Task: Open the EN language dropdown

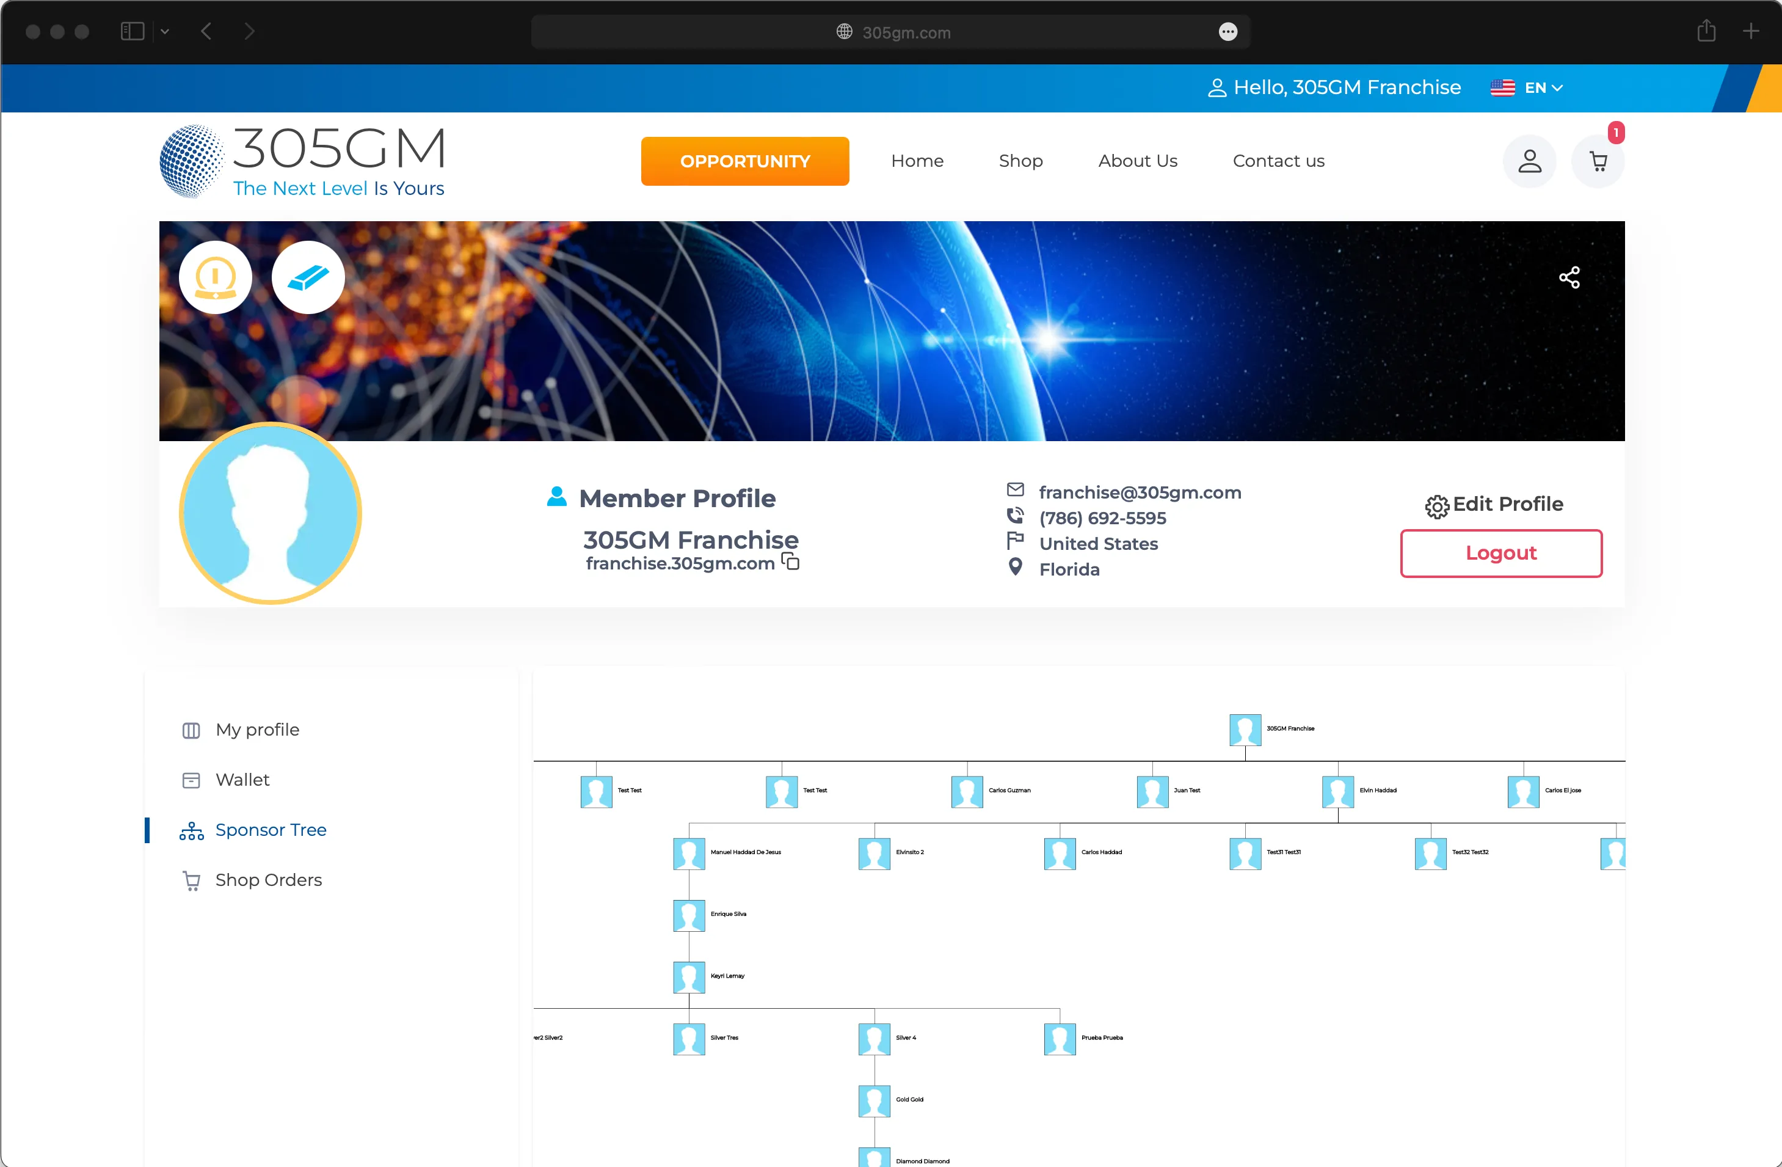Action: (1527, 87)
